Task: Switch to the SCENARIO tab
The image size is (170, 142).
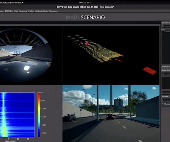Action: (93, 17)
